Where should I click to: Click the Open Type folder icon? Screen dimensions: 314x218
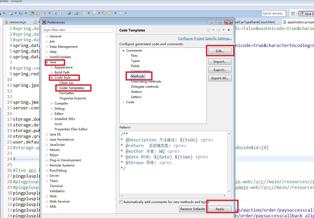coord(32,13)
